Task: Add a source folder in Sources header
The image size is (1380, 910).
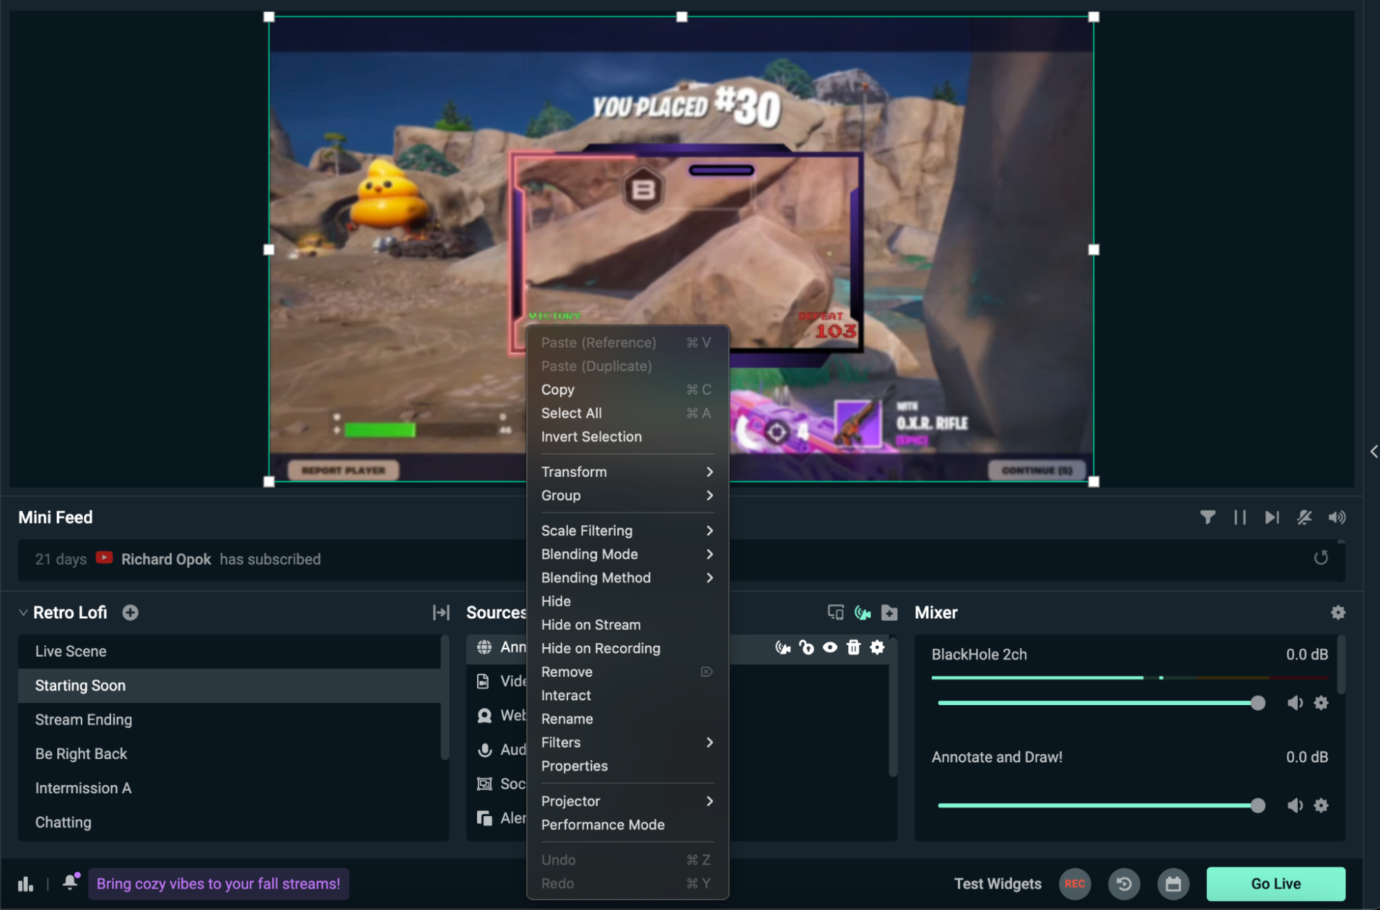Action: 889,613
